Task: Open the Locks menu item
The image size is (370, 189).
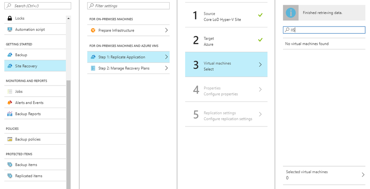Action: [x=35, y=18]
